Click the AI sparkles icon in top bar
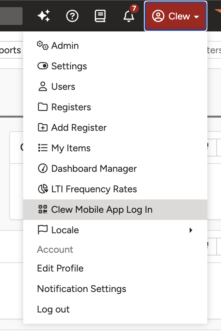The width and height of the screenshot is (221, 334). point(44,16)
